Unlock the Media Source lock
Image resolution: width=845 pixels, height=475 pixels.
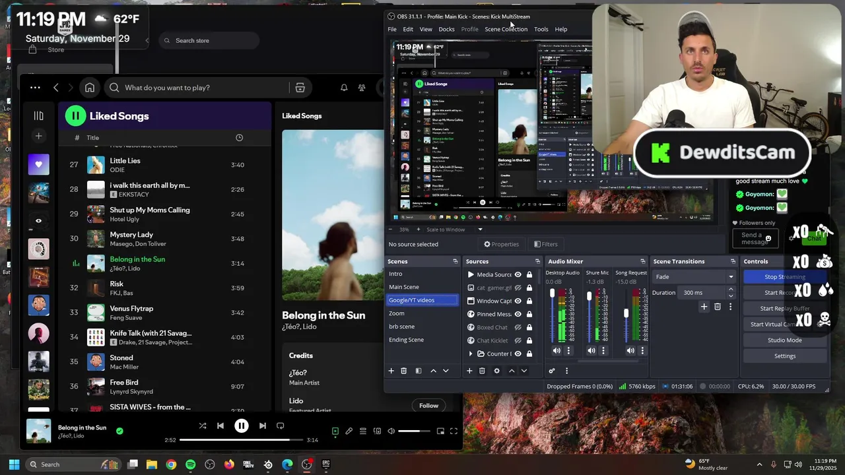coord(529,274)
